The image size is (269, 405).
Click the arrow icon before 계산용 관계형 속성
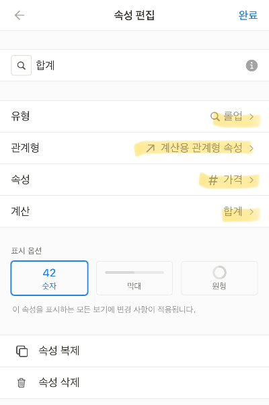(x=151, y=148)
